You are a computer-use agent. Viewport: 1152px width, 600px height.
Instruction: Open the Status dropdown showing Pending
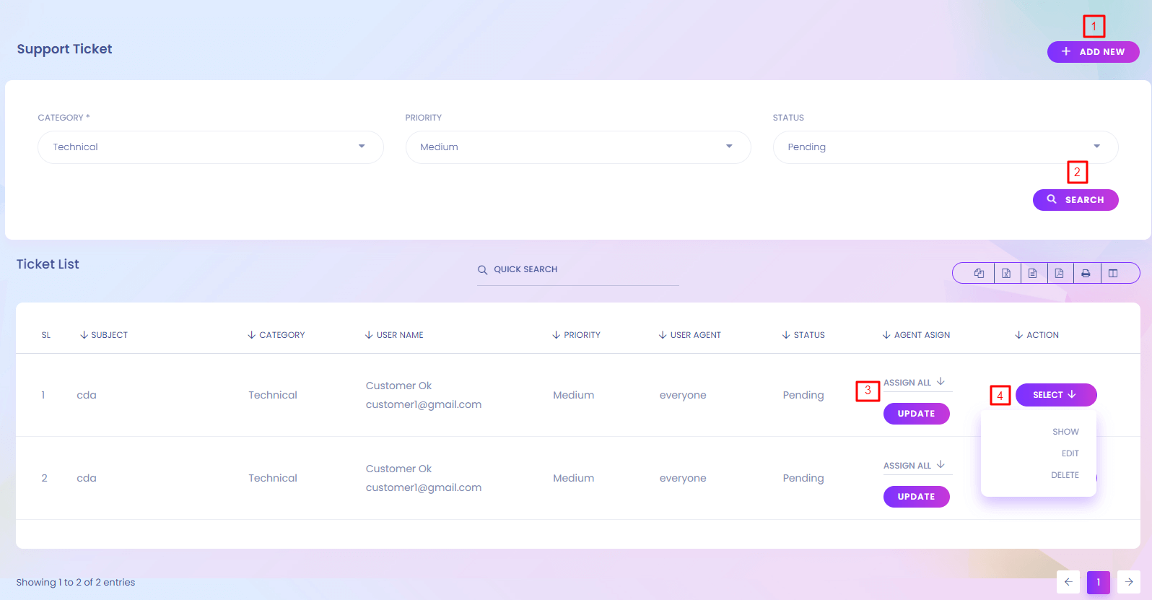point(945,147)
